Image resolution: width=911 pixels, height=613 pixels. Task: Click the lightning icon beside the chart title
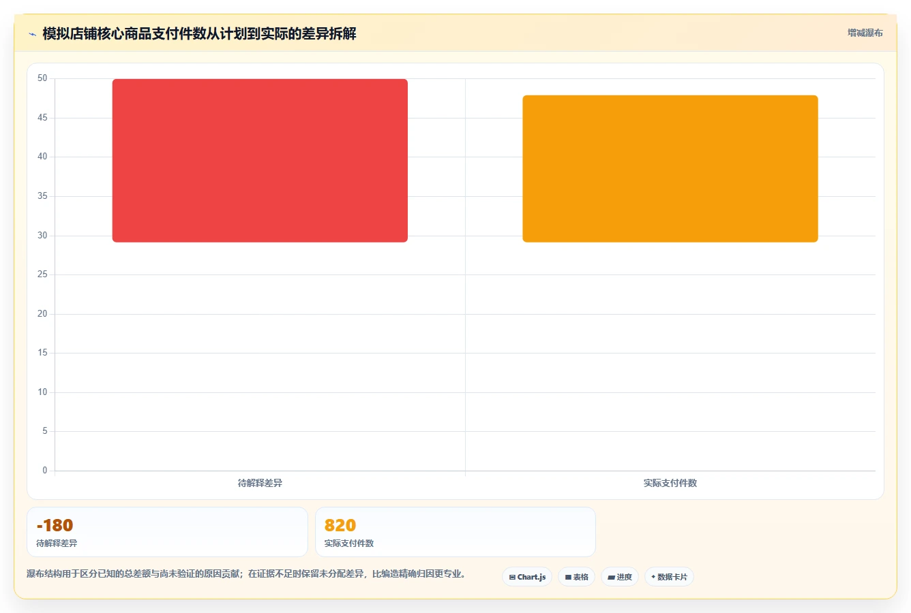pos(32,34)
